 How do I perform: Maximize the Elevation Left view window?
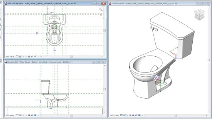point(99,62)
